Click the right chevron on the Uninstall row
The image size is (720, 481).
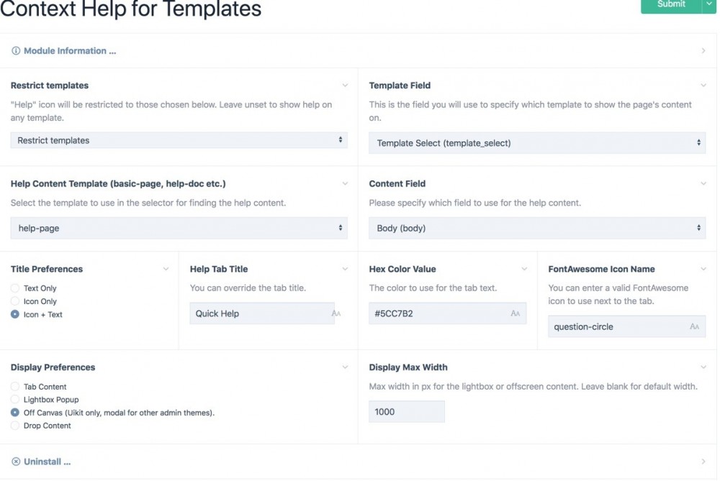point(704,462)
